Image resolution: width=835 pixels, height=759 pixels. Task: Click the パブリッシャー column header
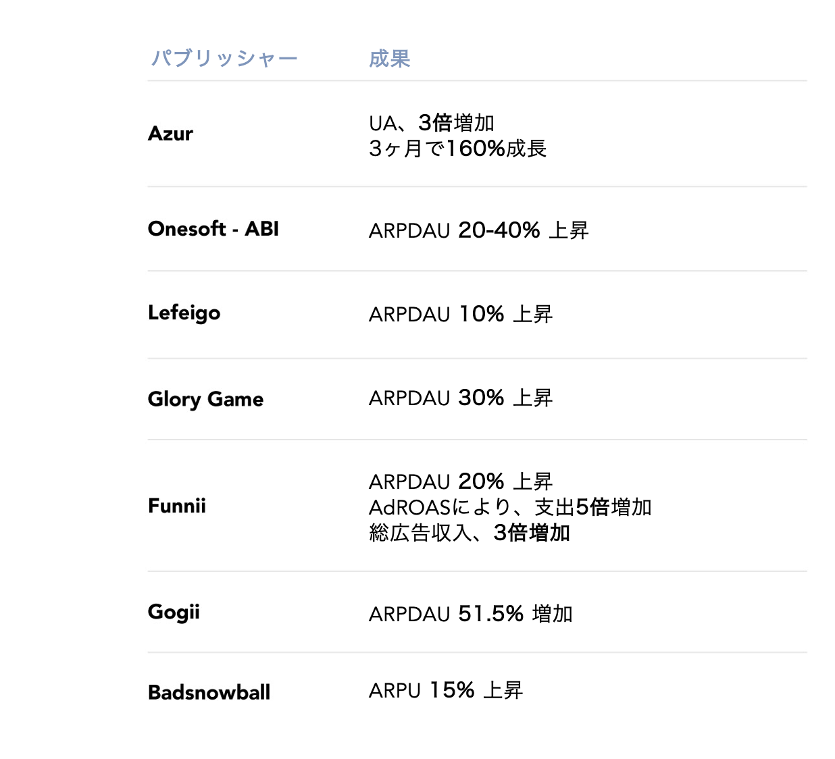coord(224,59)
